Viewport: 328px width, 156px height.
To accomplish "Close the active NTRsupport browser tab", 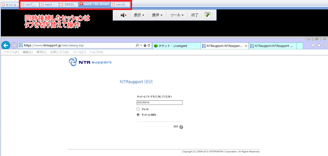I will [x=246, y=46].
